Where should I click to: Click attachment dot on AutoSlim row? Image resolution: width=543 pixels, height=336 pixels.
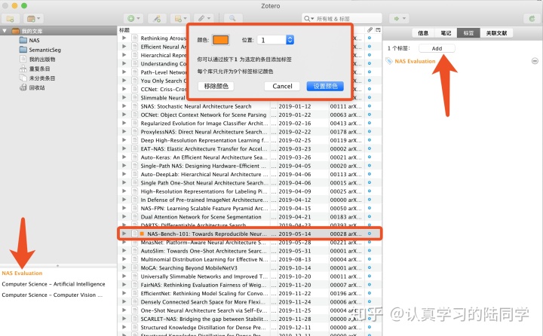[x=370, y=251]
